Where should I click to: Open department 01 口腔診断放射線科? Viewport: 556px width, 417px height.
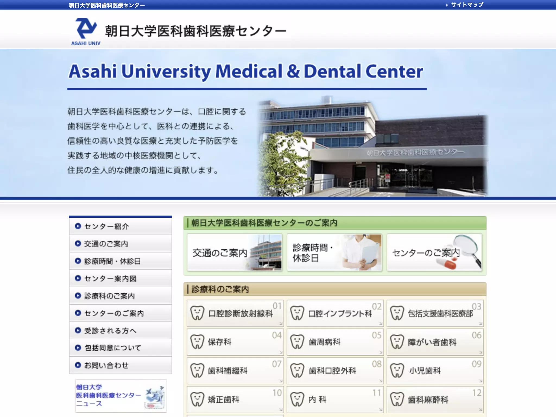(235, 313)
